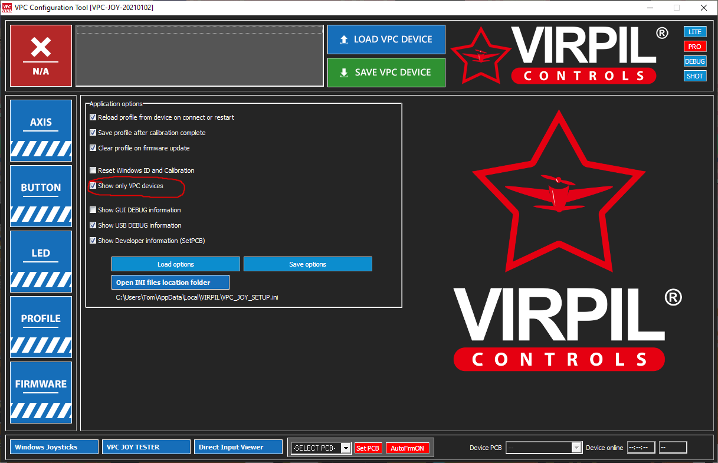Open the LED section
The height and width of the screenshot is (463, 718).
point(41,261)
